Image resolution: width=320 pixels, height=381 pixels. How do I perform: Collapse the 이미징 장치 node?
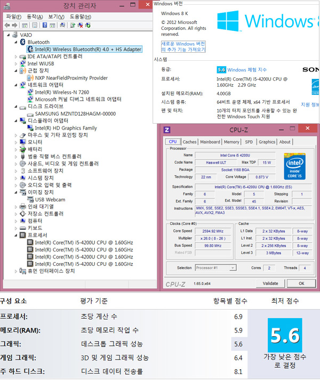click(16, 192)
